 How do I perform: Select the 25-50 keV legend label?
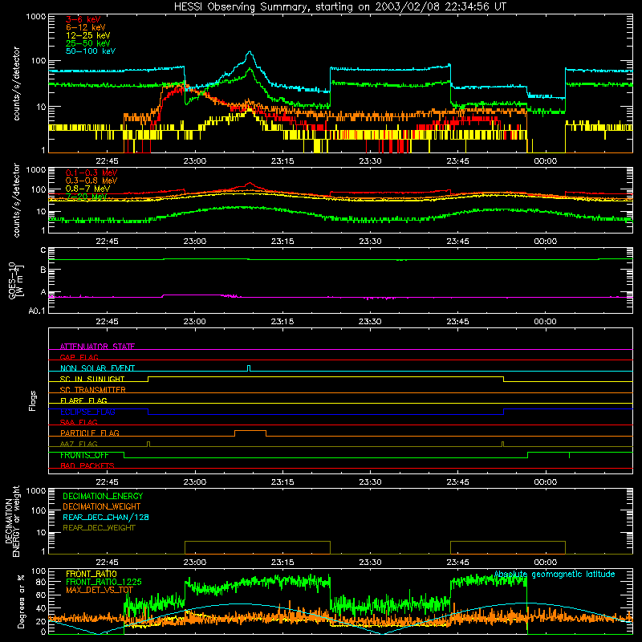88,43
